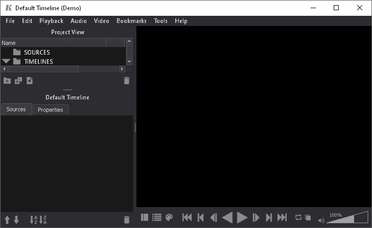Click the add folder icon
This screenshot has height=228, width=372.
[x=7, y=81]
